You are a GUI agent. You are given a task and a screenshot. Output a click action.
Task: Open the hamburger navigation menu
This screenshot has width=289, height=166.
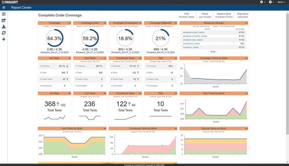tap(4, 8)
